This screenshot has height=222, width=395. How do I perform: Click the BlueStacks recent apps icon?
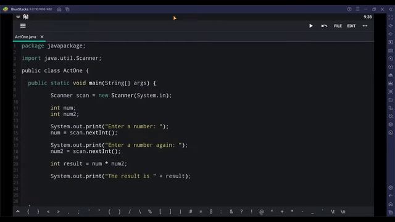tap(391, 212)
